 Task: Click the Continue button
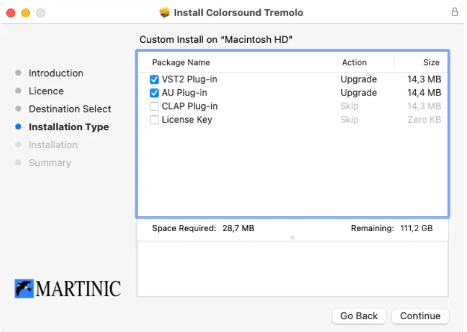click(x=420, y=316)
